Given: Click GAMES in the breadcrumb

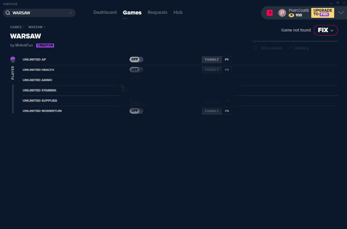Looking at the screenshot, I should [16, 27].
